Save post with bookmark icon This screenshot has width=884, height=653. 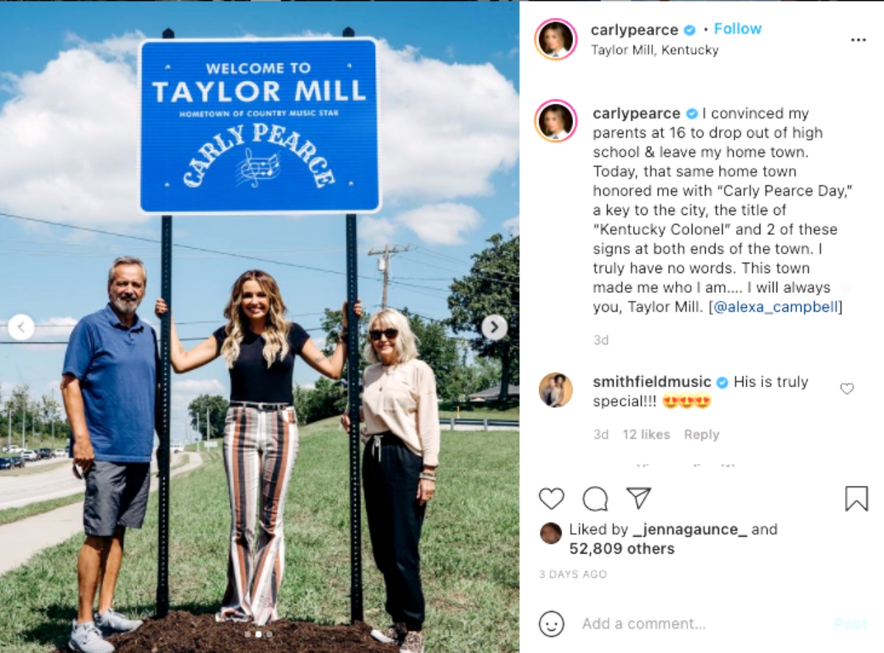coord(856,498)
